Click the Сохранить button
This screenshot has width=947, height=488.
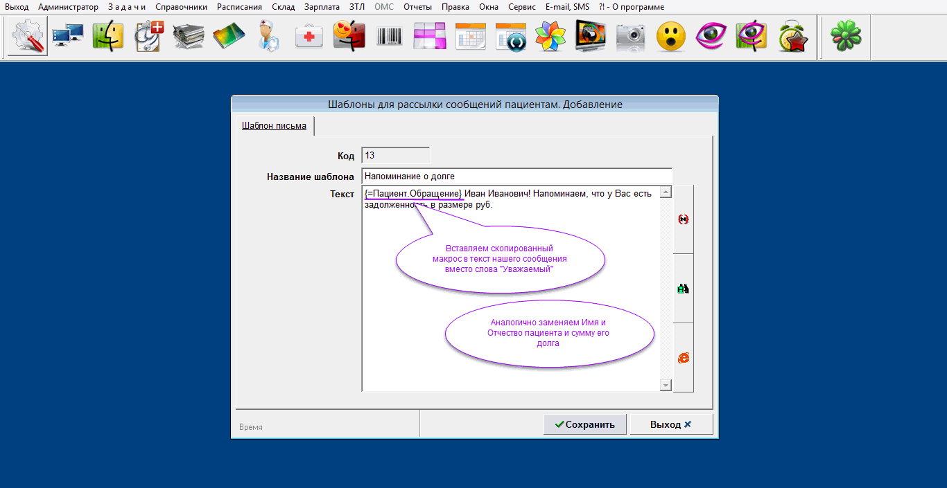(585, 424)
